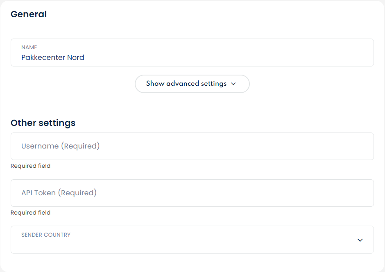Select the 'Show advanced settings' label text
Image resolution: width=385 pixels, height=272 pixels.
(186, 84)
